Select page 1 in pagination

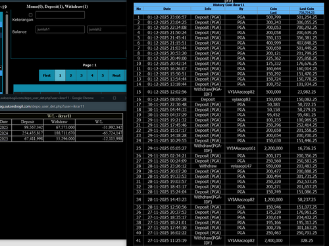tap(60, 75)
